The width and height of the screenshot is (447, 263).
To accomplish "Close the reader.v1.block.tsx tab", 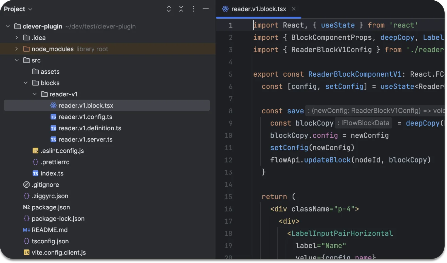I will (x=294, y=9).
